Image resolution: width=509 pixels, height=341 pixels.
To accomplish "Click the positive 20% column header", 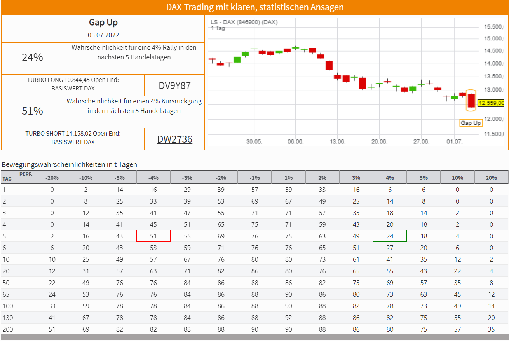I will pos(492,178).
